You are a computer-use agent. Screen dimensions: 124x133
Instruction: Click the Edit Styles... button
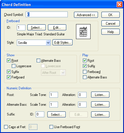[63, 43]
